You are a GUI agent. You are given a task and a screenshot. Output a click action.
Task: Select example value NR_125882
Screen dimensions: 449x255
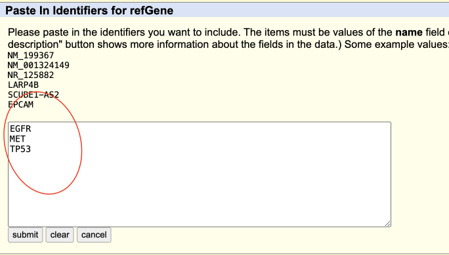point(31,75)
